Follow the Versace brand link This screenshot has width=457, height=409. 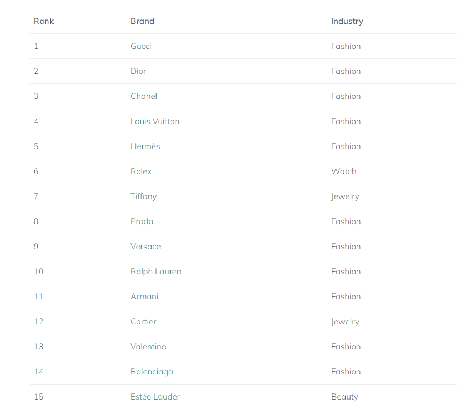pos(145,247)
